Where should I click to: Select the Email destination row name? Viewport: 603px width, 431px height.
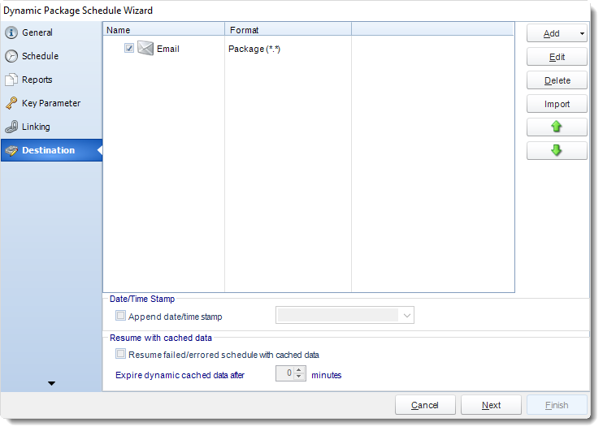[168, 49]
